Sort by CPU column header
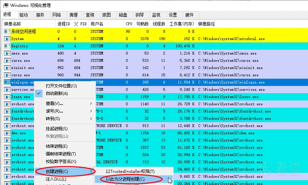The height and width of the screenshot is (185, 308). pyautogui.click(x=129, y=24)
